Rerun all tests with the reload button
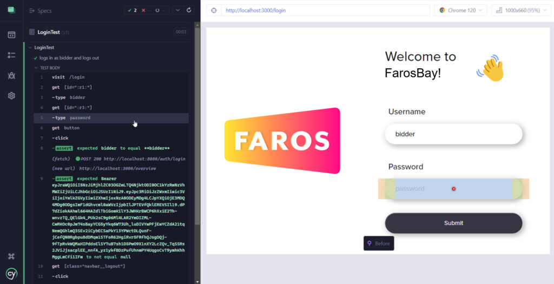The height and width of the screenshot is (284, 554). pyautogui.click(x=189, y=10)
